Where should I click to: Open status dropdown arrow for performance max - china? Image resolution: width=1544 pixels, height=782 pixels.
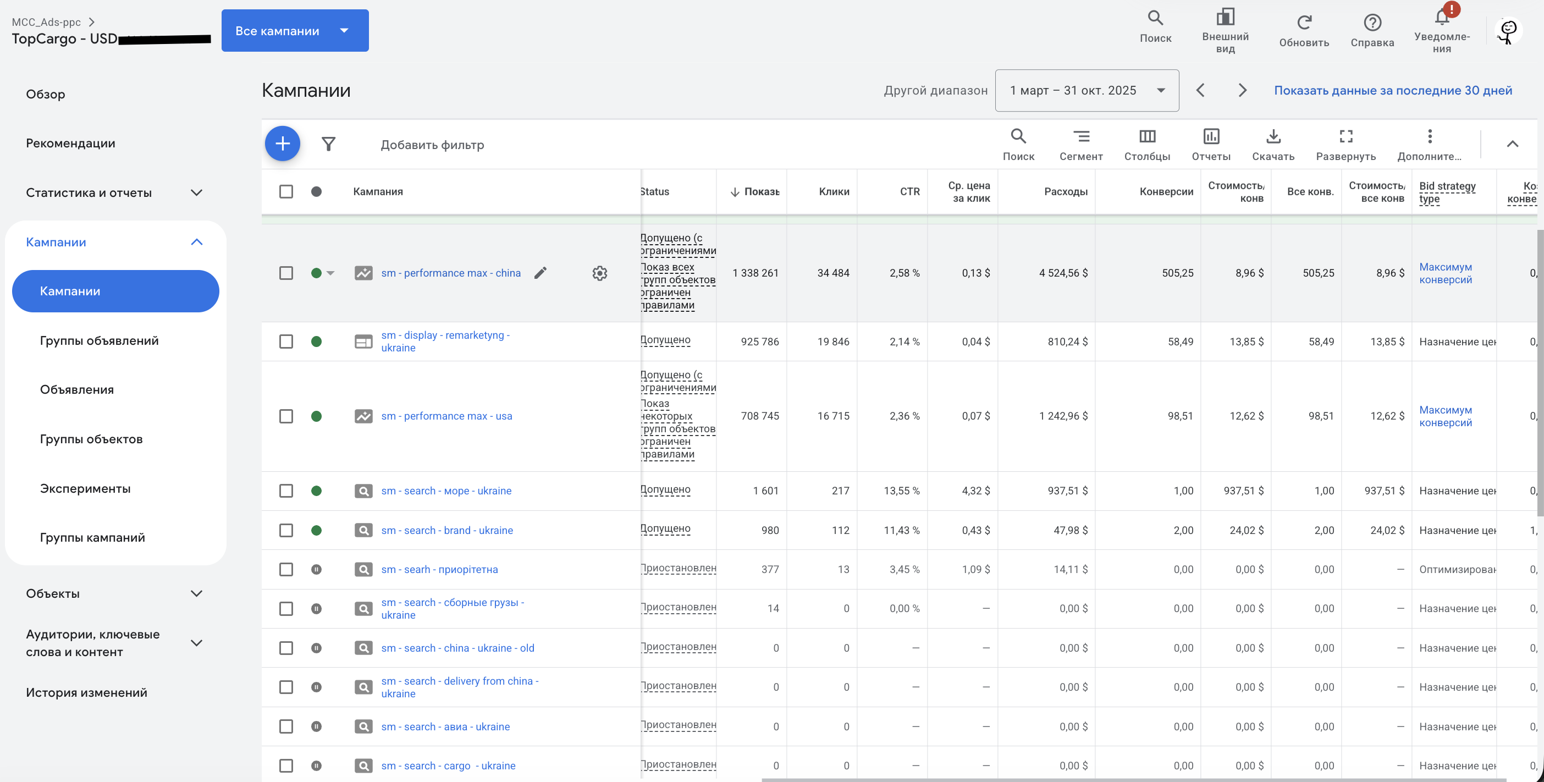[x=330, y=273]
